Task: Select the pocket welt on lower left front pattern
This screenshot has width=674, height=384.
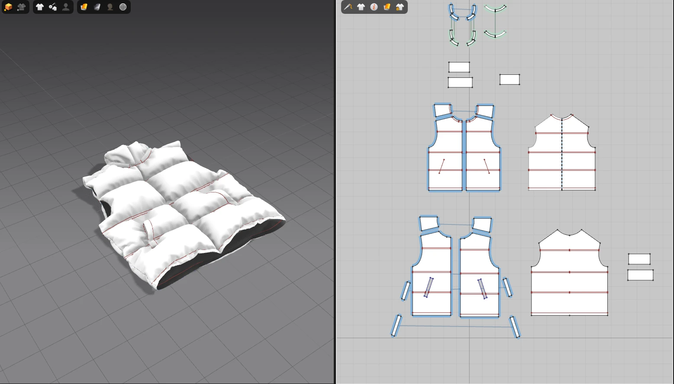Action: coord(429,287)
